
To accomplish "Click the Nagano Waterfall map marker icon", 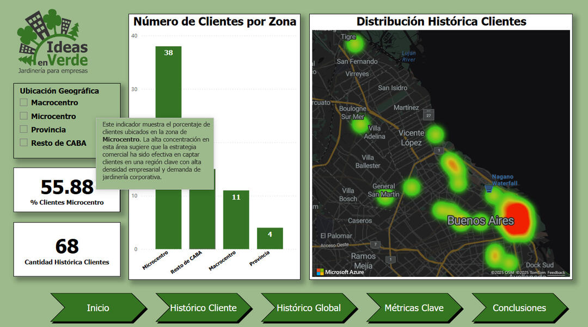I will pos(488,189).
